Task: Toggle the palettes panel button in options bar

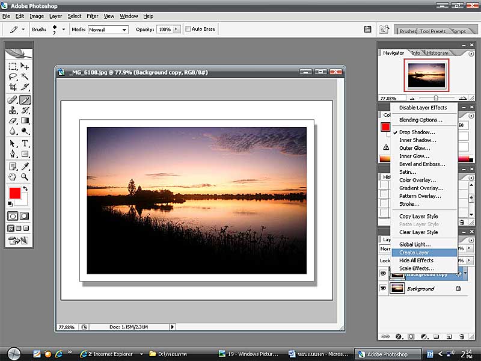Action: click(367, 29)
